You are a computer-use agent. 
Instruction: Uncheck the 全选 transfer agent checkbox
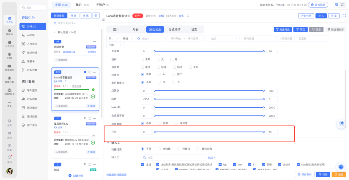pos(143,165)
